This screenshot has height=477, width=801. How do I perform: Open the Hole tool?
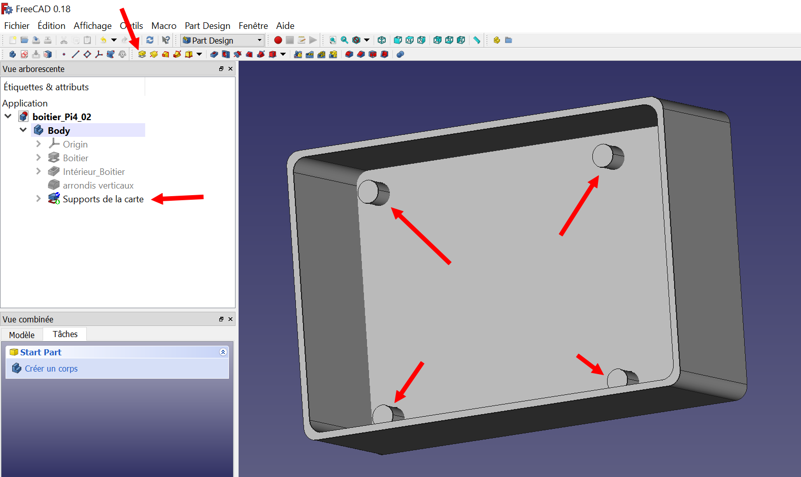pyautogui.click(x=226, y=54)
